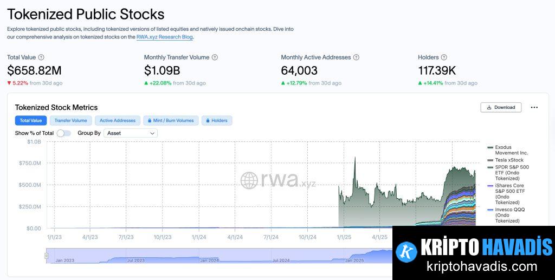Image resolution: width=555 pixels, height=280 pixels.
Task: Click the Tesla xStock legend entry
Action: (x=505, y=160)
